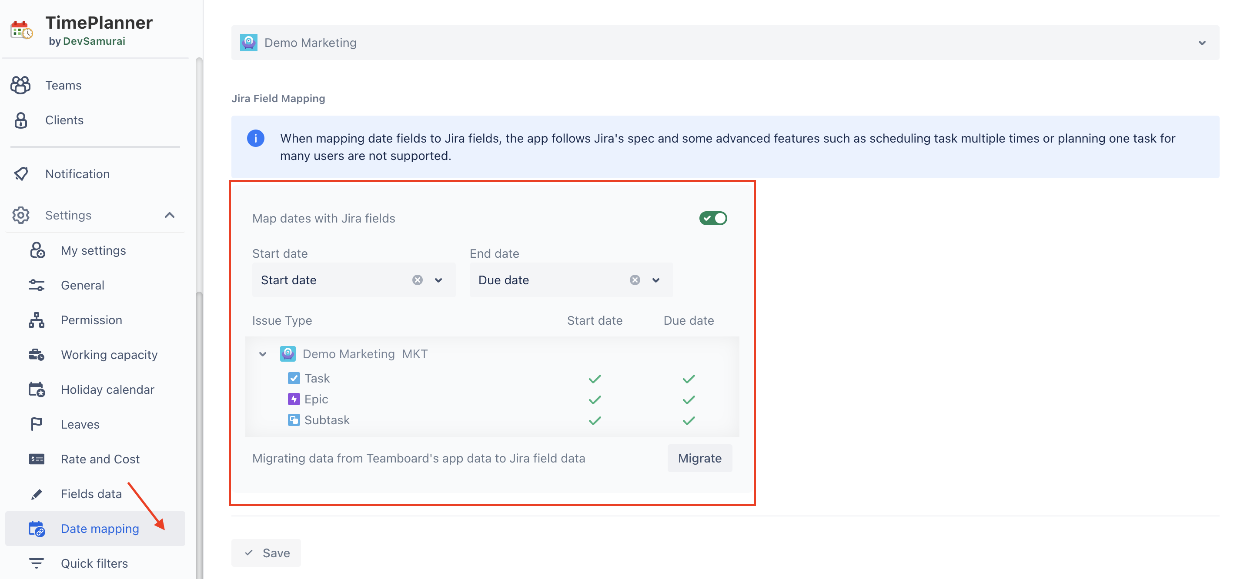Click Subtask row Due date checkmark

pyautogui.click(x=689, y=421)
